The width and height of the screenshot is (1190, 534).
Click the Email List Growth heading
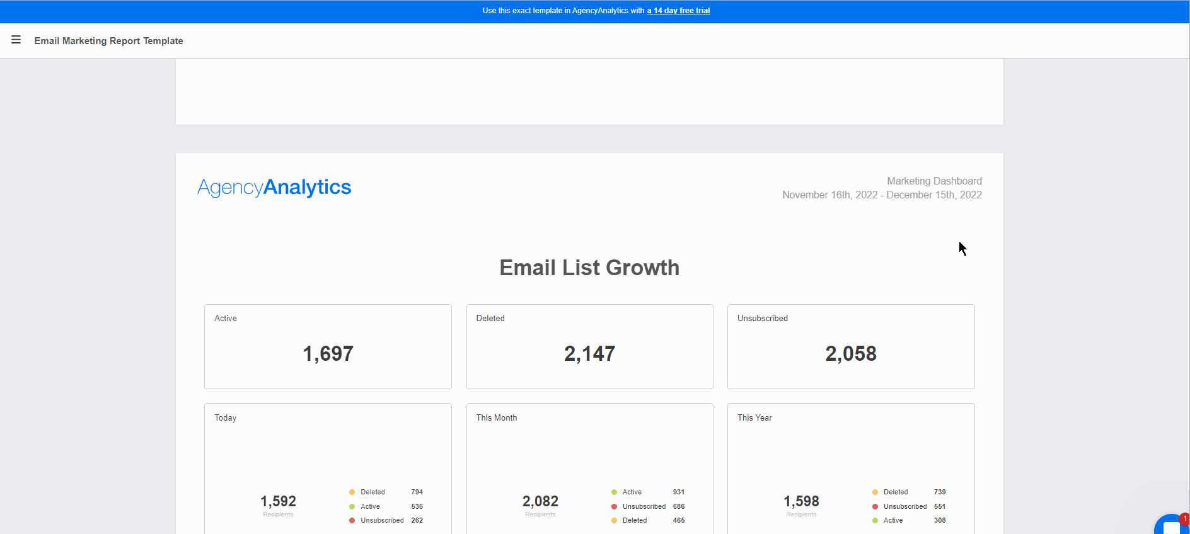589,268
